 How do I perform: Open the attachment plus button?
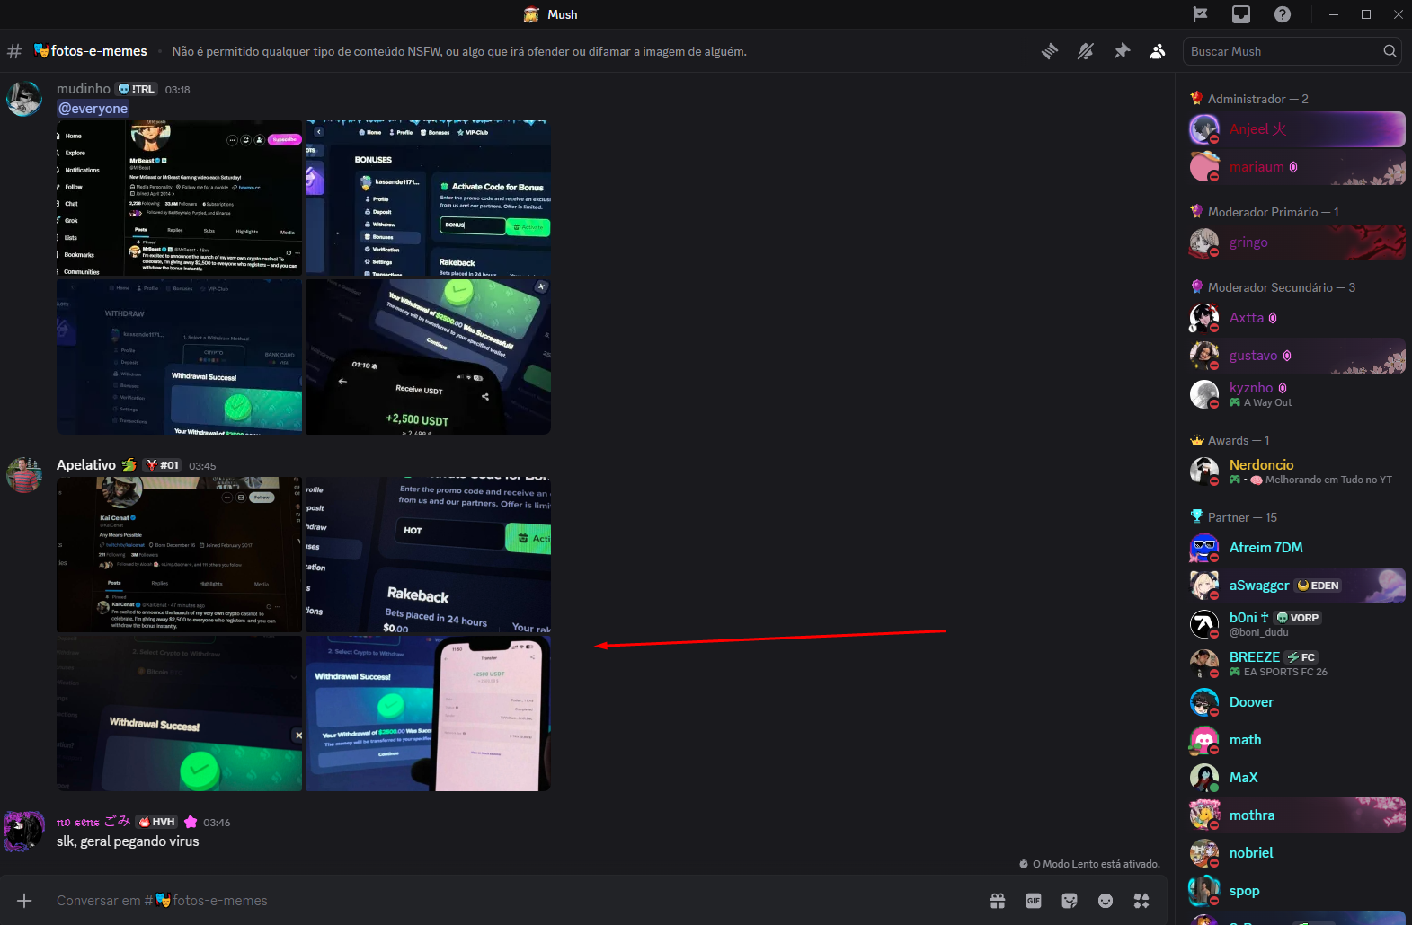click(24, 901)
